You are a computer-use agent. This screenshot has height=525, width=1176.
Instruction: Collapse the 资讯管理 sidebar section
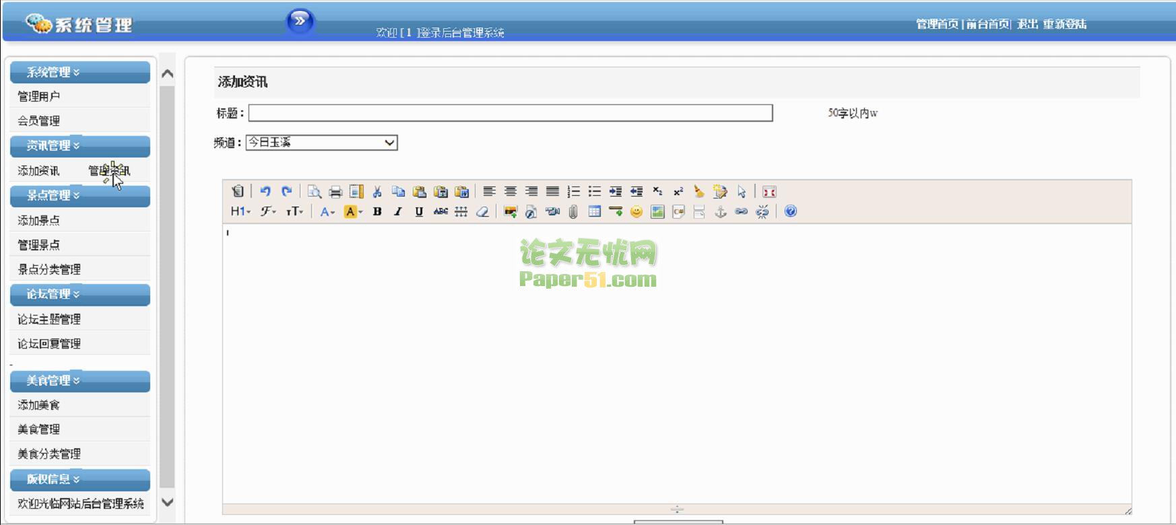(80, 145)
